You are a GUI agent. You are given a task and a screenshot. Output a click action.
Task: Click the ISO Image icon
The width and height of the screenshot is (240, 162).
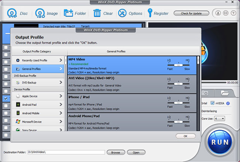pyautogui.click(x=40, y=13)
